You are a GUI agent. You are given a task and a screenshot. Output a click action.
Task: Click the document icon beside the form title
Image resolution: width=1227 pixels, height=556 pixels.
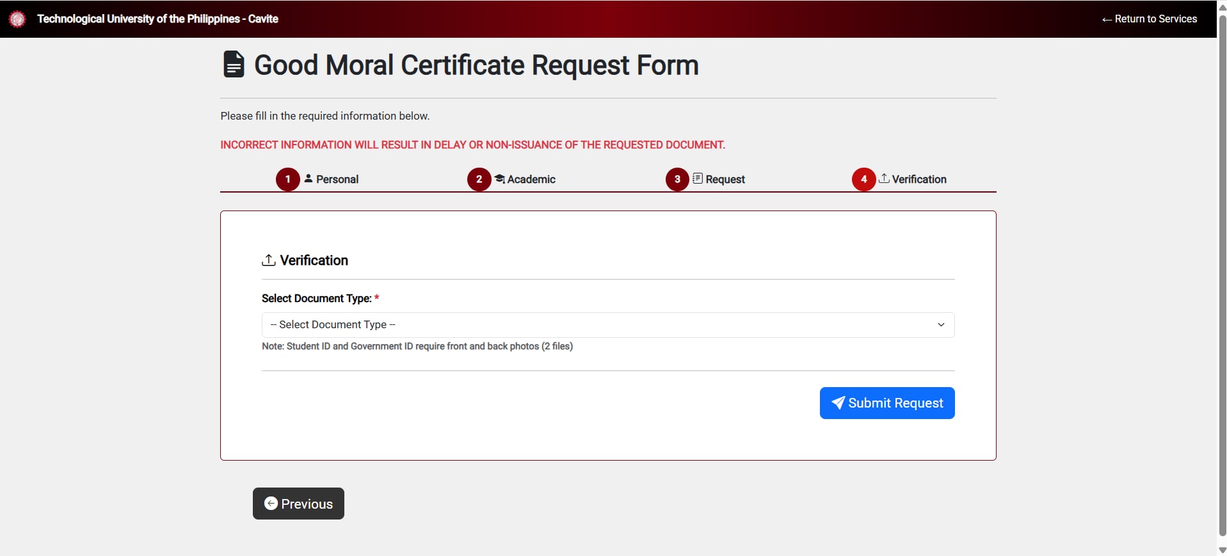[234, 65]
